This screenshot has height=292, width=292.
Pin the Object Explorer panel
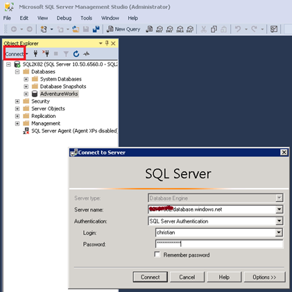(x=107, y=43)
